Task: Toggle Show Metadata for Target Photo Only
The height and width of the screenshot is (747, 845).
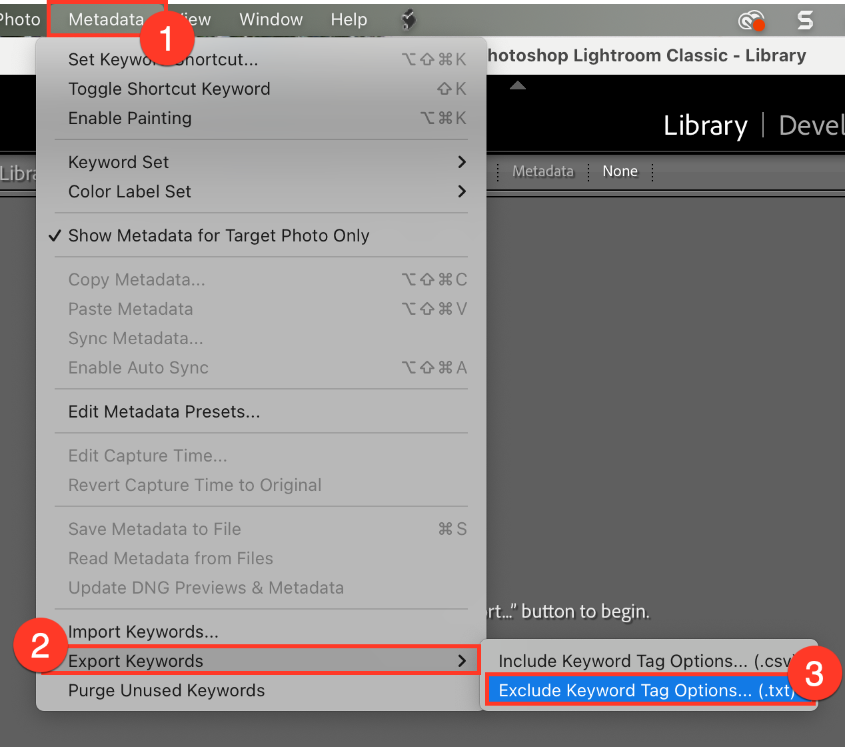Action: pos(219,235)
